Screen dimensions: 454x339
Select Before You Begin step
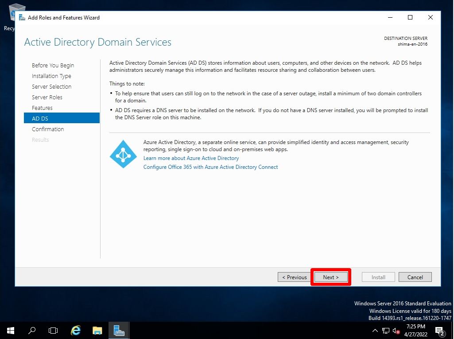click(x=53, y=65)
